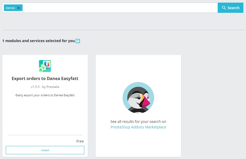Click the magnifier icon in Search button
Image resolution: width=246 pixels, height=159 pixels.
[x=224, y=8]
